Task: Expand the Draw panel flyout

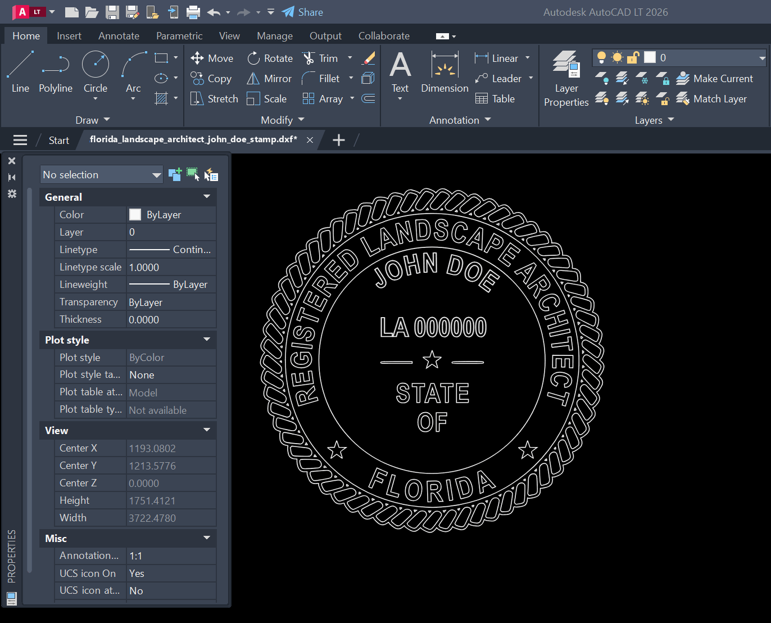Action: 93,120
